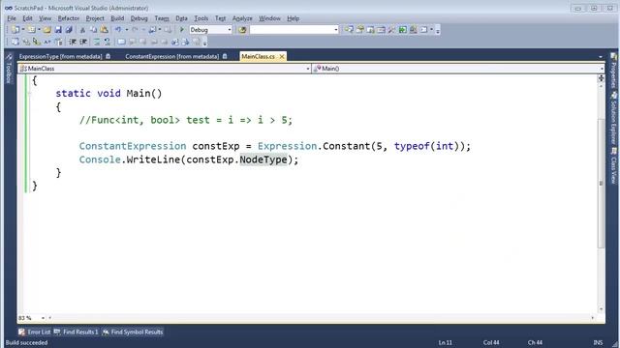Click the Ln 11 status indicator
This screenshot has height=348, width=620.
[x=446, y=342]
